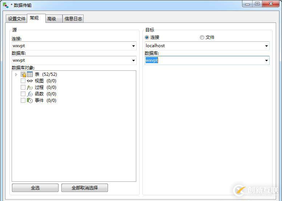Check the 过程 (0/0) checkbox
Viewport: 282px width, 201px height.
(23, 87)
